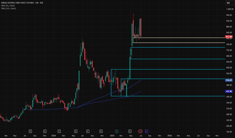Click the 160.00 price scale label
This screenshot has width=235, height=138.
pyautogui.click(x=229, y=132)
